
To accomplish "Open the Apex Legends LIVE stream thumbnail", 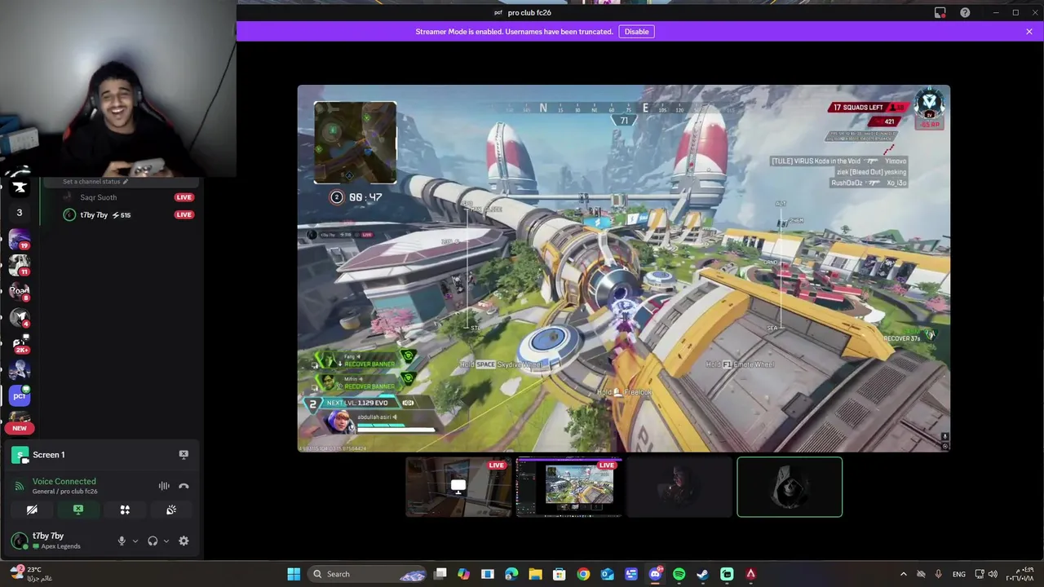I will click(569, 487).
